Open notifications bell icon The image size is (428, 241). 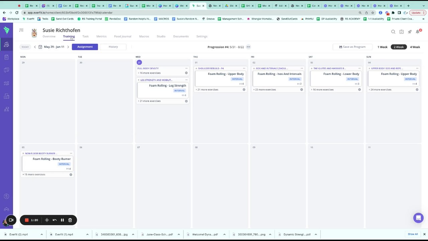pos(418,32)
